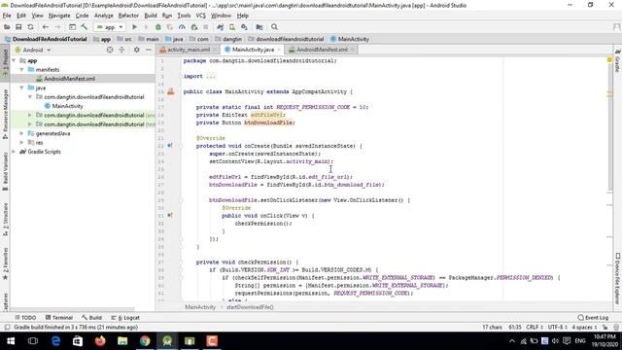
Task: Close the MainActivity.java tab
Action: (279, 50)
